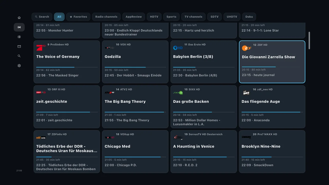Click the ProSieben HD channel logo
The width and height of the screenshot is (329, 185).
pos(41,48)
